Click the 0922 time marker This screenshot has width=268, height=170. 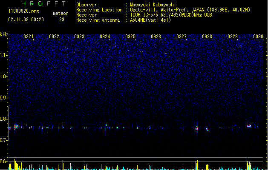pos(54,37)
